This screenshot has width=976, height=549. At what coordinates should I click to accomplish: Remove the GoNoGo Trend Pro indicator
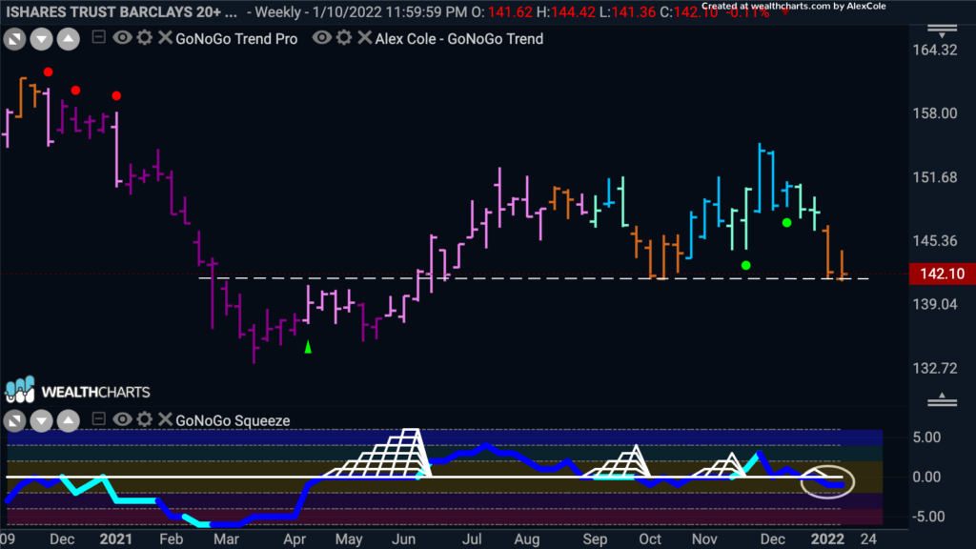point(165,37)
